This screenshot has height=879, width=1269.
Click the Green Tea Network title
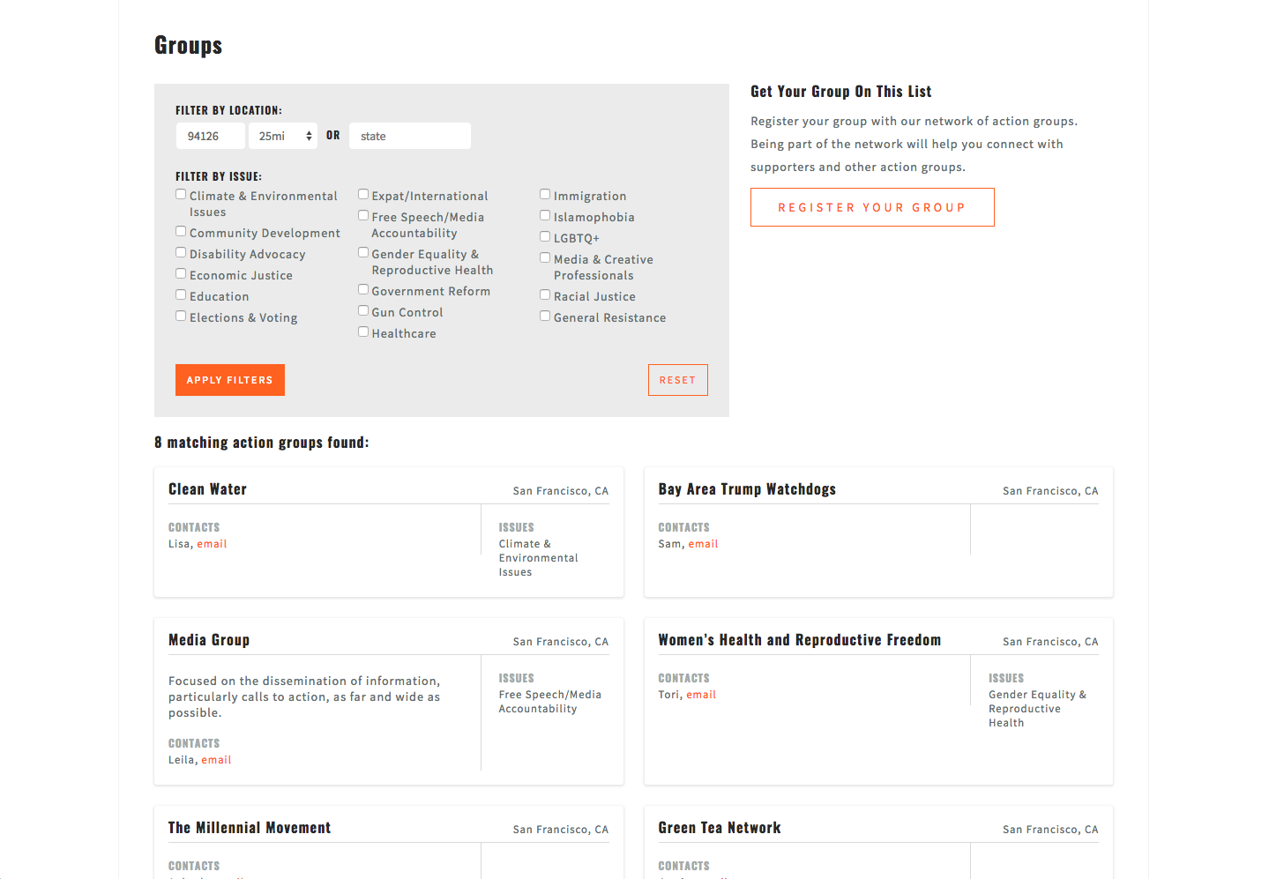tap(720, 828)
